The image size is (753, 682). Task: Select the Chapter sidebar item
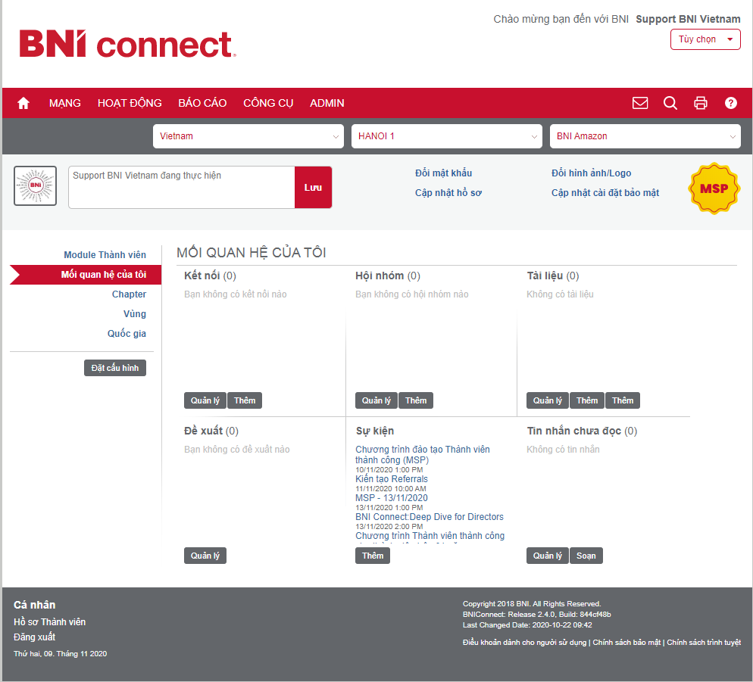[129, 294]
